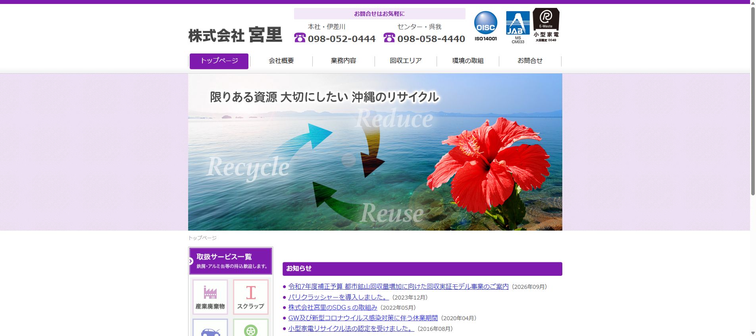
Task: Click the トップページ breadcrumb text
Action: pos(202,238)
